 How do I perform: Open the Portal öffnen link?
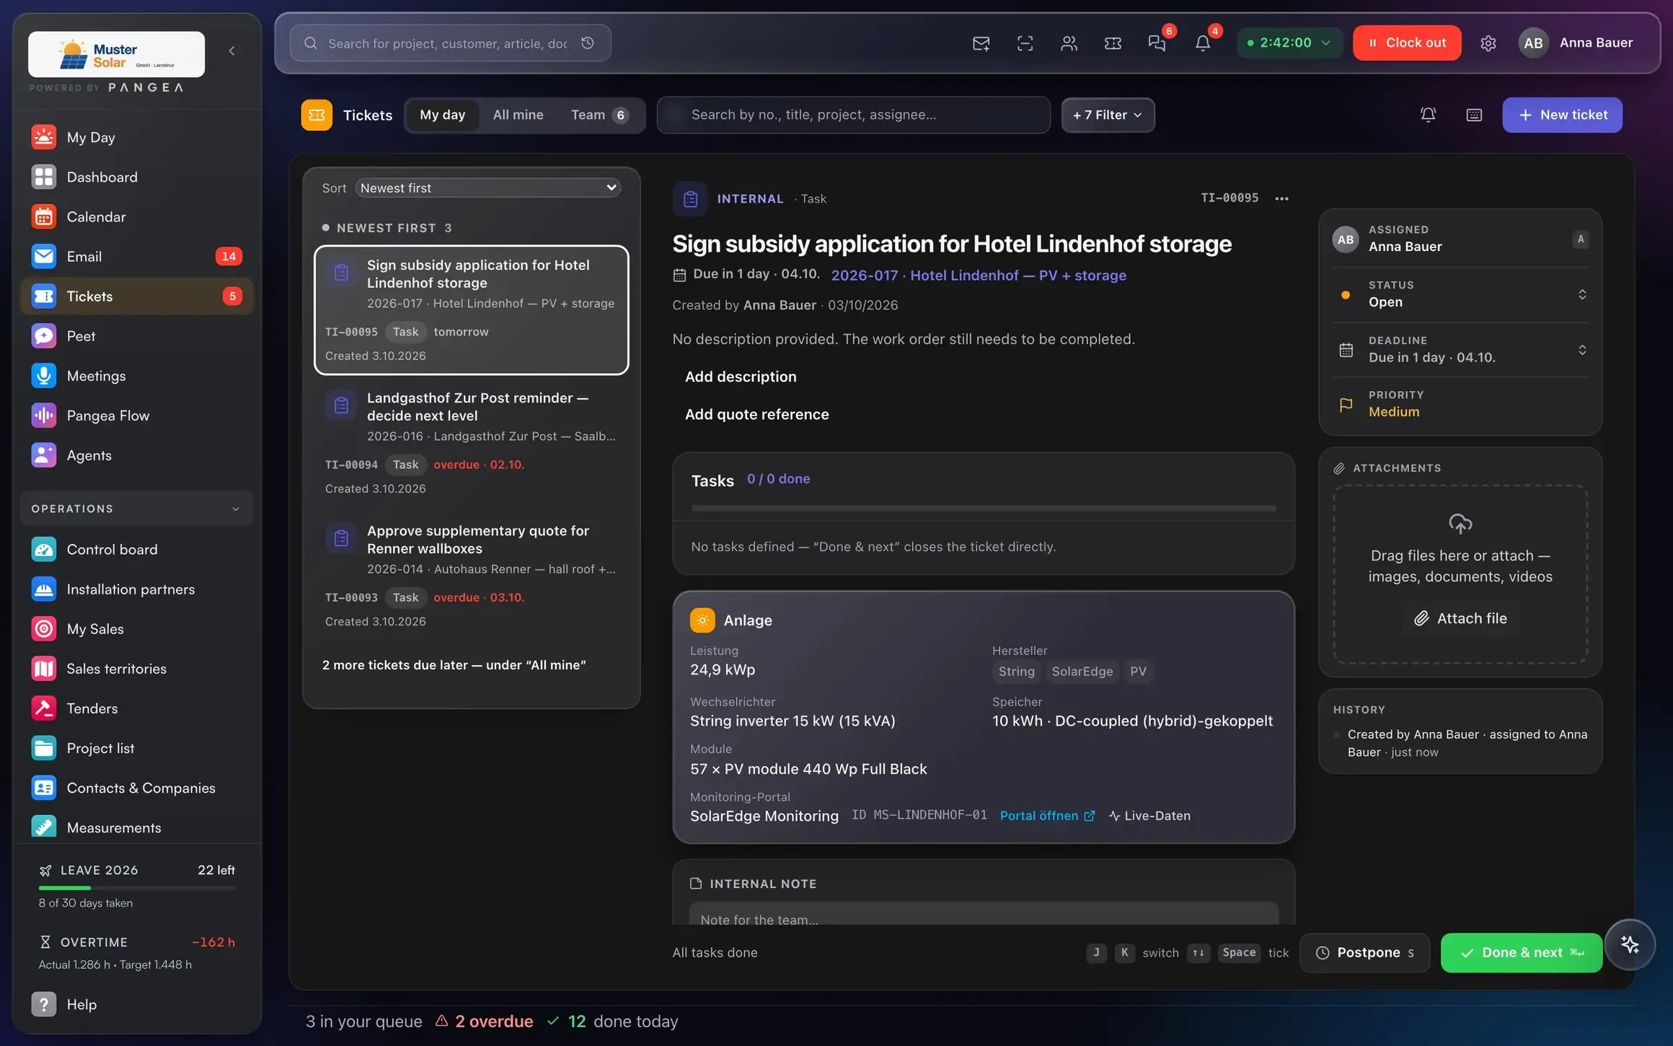pos(1047,815)
